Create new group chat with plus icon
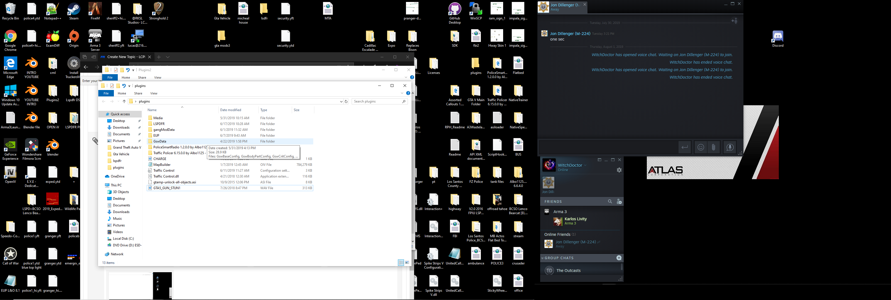This screenshot has height=300, width=891. [x=619, y=258]
